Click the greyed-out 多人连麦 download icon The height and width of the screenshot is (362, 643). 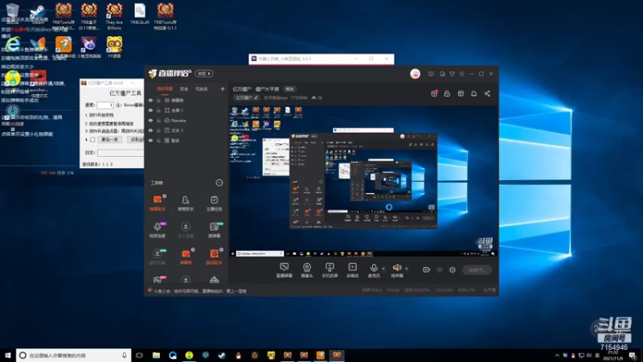click(186, 229)
